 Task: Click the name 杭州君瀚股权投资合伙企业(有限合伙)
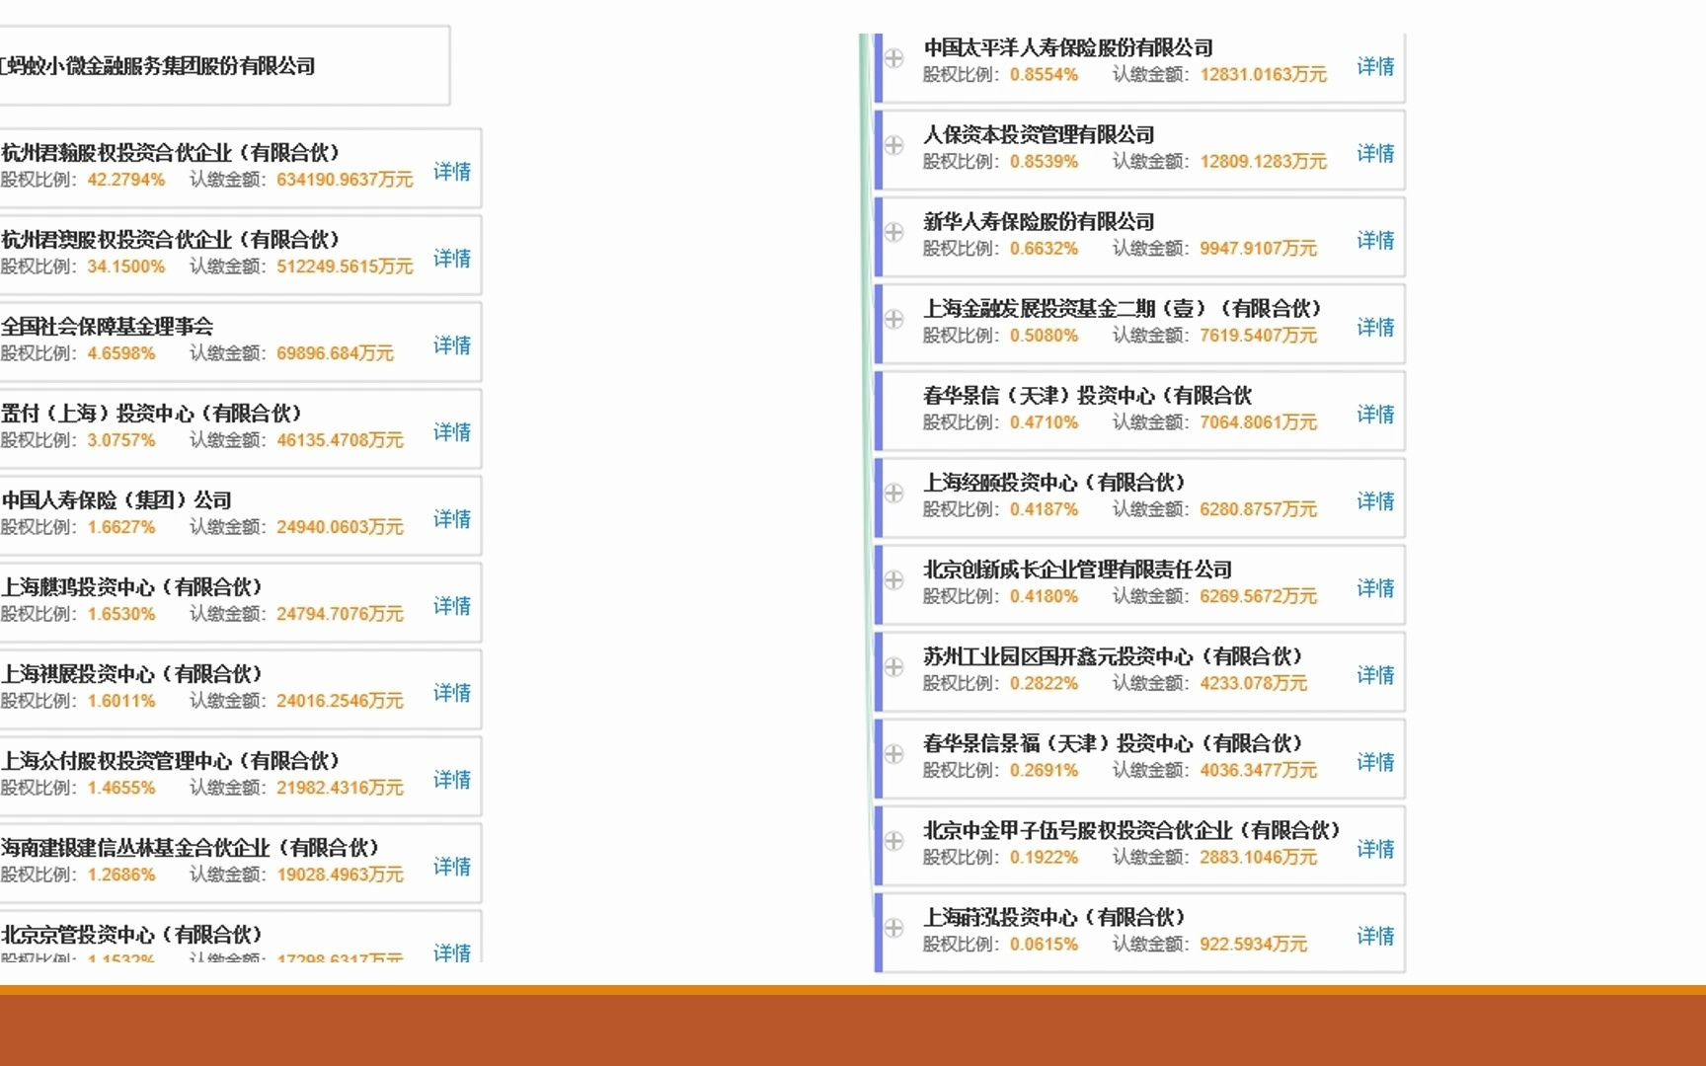[170, 152]
